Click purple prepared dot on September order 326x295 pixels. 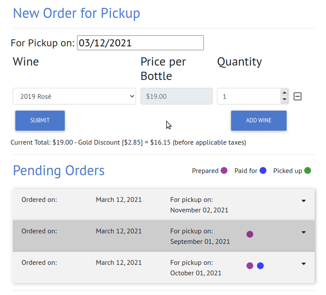[250, 234]
